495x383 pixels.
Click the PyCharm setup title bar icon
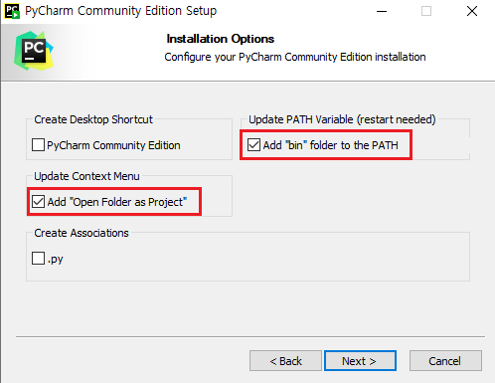pyautogui.click(x=12, y=11)
